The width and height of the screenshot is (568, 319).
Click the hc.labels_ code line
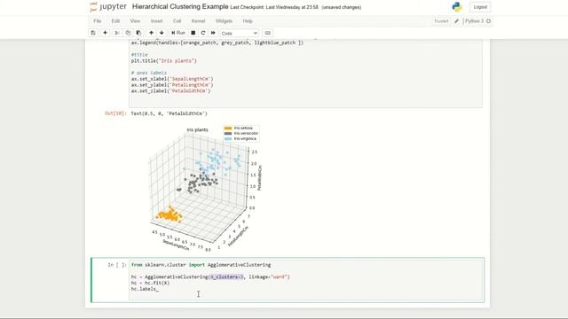tap(145, 289)
